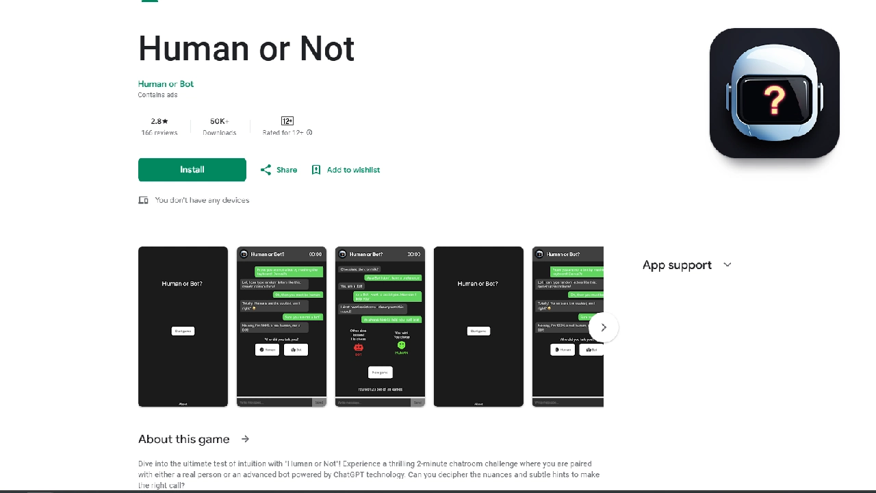Image resolution: width=876 pixels, height=493 pixels.
Task: Click the Add to wishlist text label
Action: 353,169
